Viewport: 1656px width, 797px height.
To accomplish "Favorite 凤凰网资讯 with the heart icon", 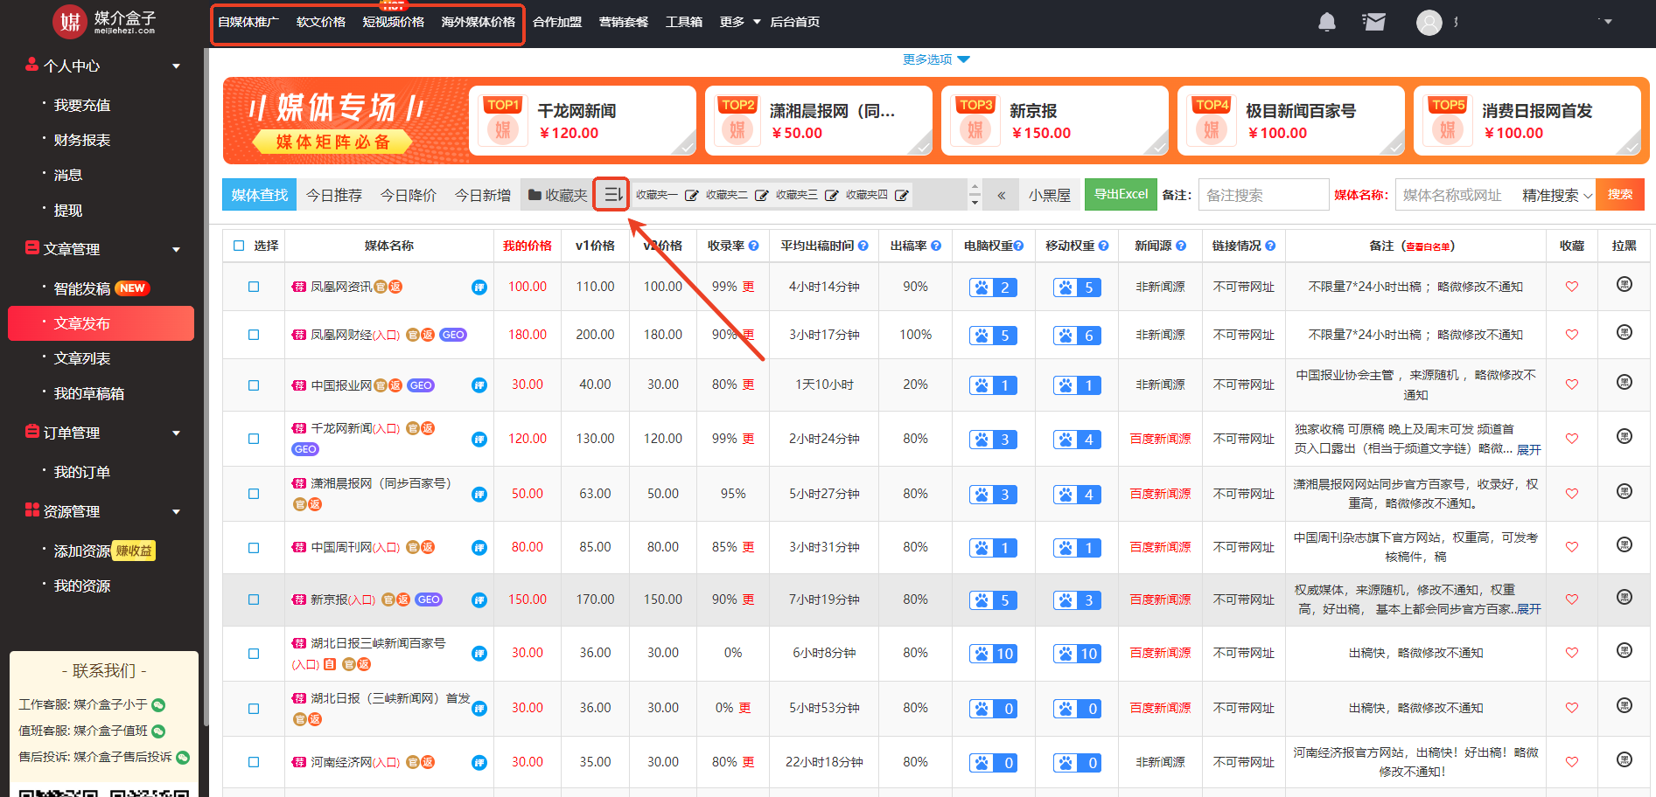I will point(1571,287).
